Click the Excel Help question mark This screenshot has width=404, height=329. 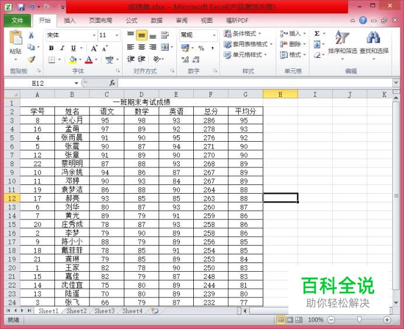(x=363, y=20)
